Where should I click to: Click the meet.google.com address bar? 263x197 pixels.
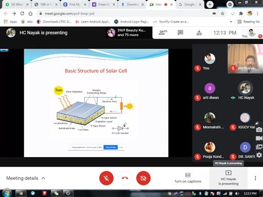pos(125,13)
